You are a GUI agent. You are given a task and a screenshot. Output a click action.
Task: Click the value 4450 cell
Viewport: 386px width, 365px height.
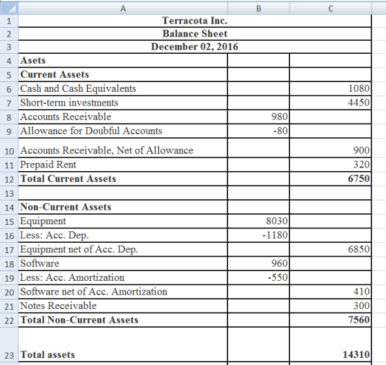tap(330, 103)
